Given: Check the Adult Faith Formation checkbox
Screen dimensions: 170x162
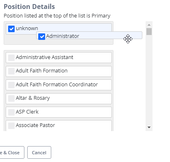Looking at the screenshot, I should pyautogui.click(x=11, y=71).
